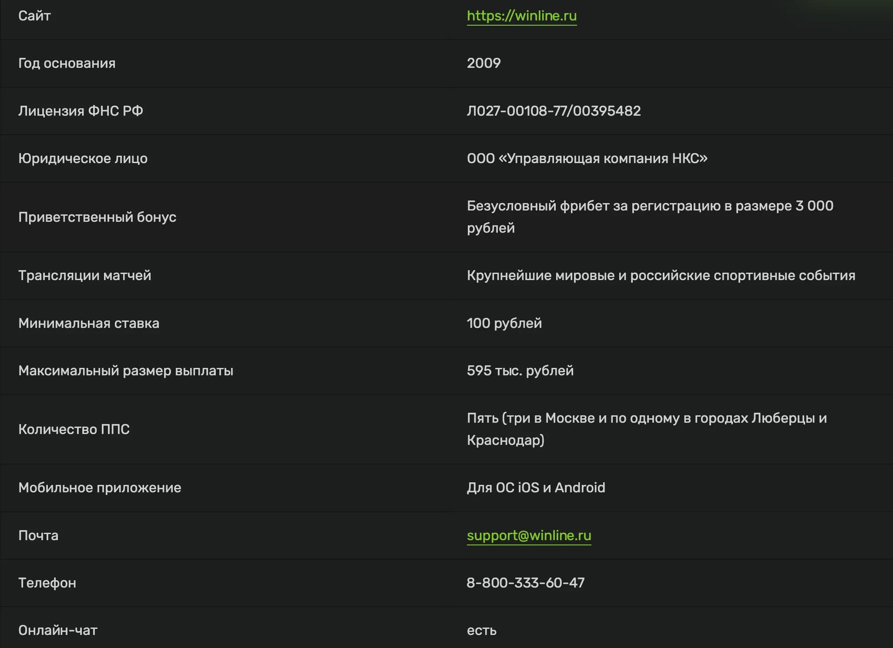Click the 'Пять (три в Москве...' value

[x=647, y=429]
